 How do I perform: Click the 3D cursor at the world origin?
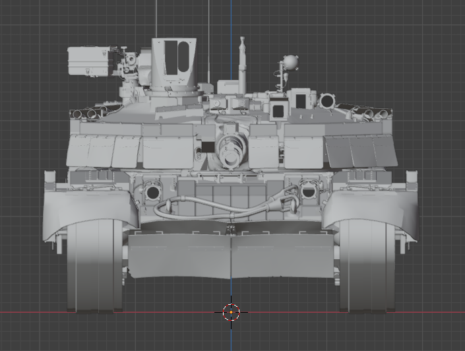pos(231,312)
